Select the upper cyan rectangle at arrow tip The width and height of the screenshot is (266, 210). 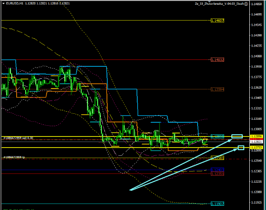click(x=237, y=136)
